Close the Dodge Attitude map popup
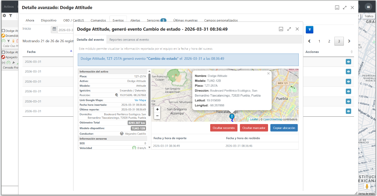This screenshot has height=196, width=377. tap(268, 74)
